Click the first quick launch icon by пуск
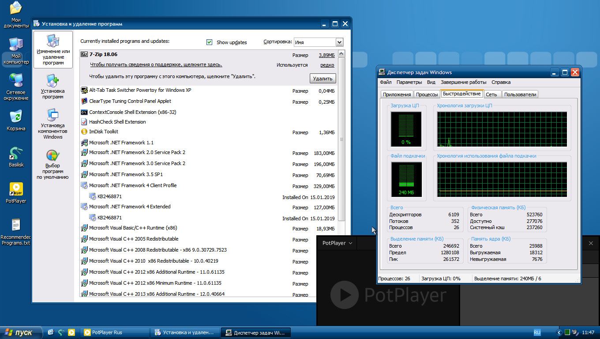This screenshot has height=339, width=600. point(51,332)
